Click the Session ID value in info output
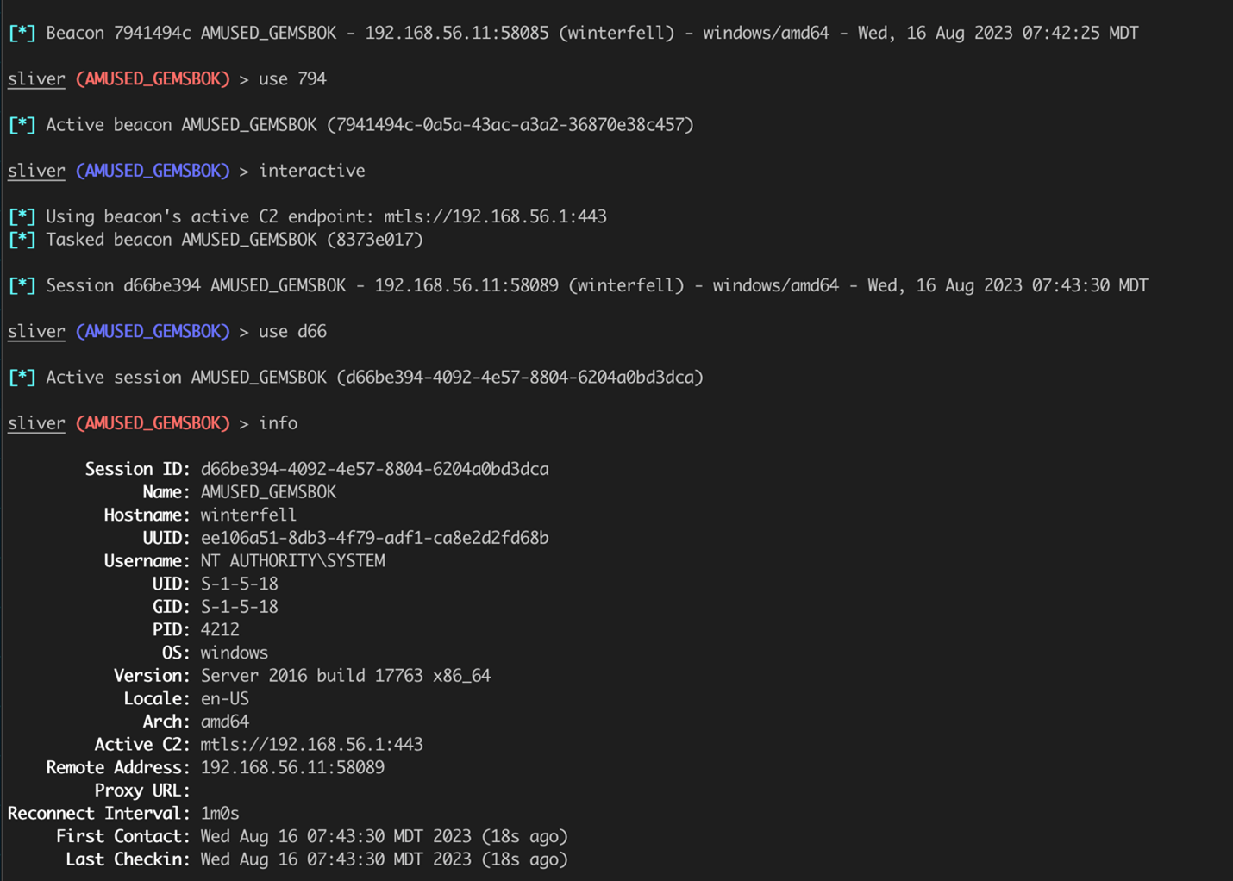 (374, 469)
